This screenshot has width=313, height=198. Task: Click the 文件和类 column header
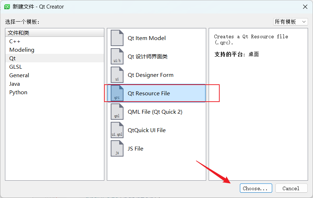pos(55,33)
